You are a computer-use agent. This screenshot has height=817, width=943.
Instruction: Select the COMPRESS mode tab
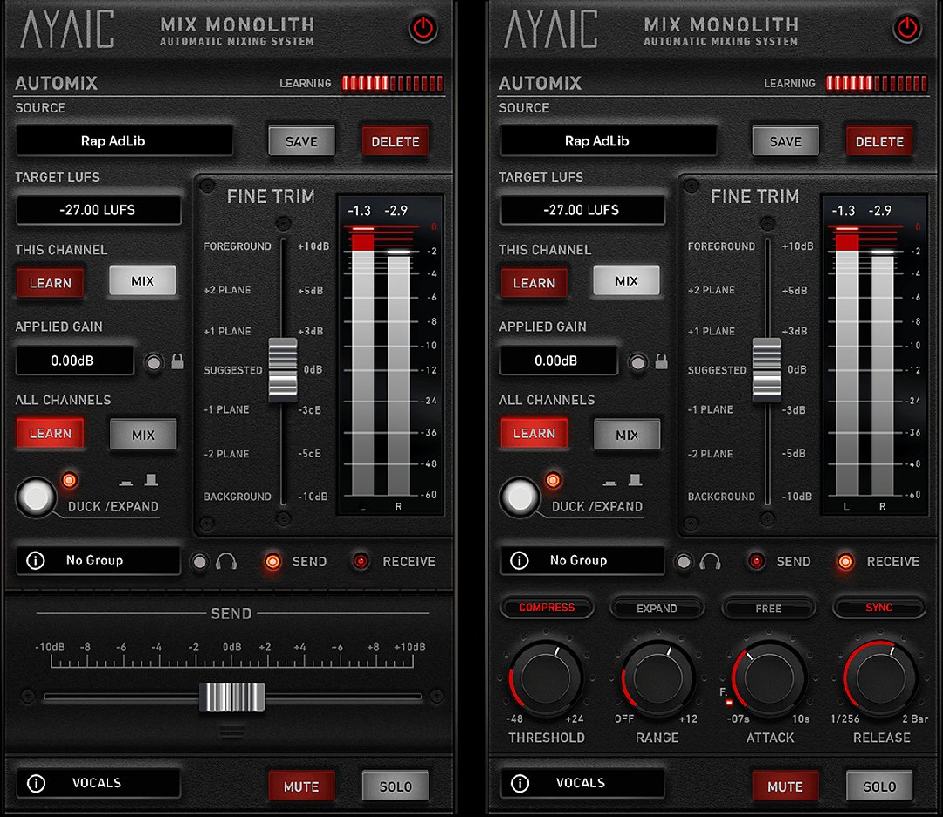point(547,608)
